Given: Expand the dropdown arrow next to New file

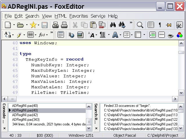Looking at the screenshot, I should [14, 25].
